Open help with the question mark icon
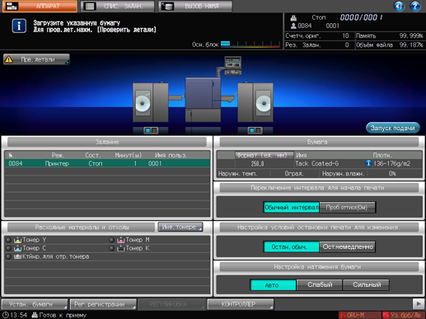The image size is (426, 319). [x=415, y=6]
